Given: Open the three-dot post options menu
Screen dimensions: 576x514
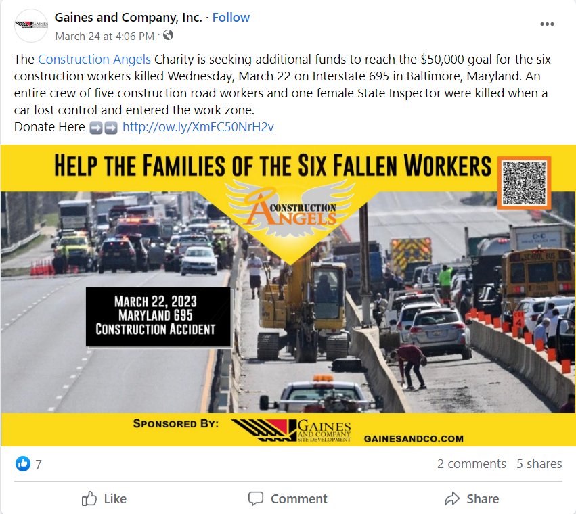Looking at the screenshot, I should pos(547,24).
